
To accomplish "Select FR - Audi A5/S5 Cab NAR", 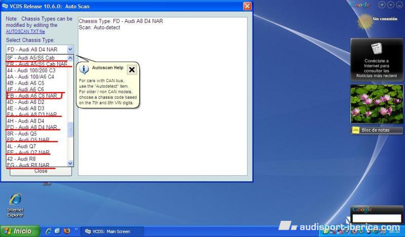I will 36,64.
